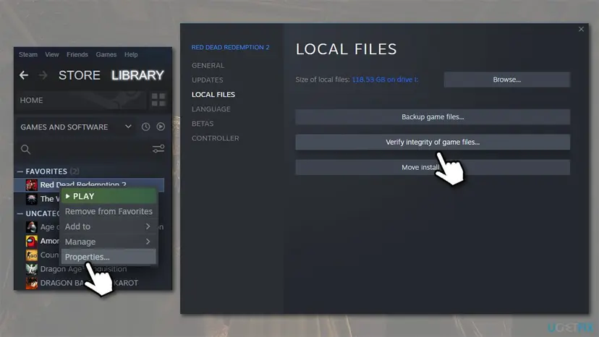Select Play in the context menu
The image size is (599, 337).
point(109,197)
